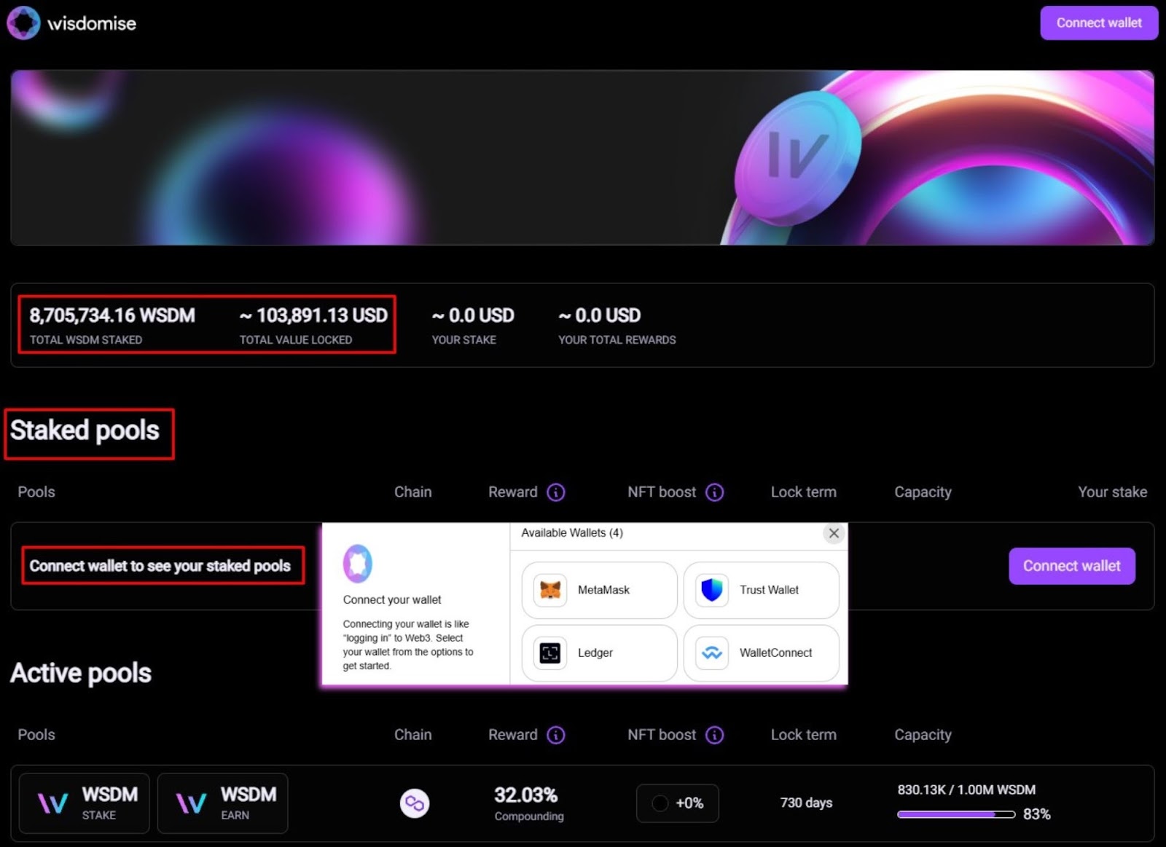
Task: Close the Available Wallets dialog
Action: [x=834, y=533]
